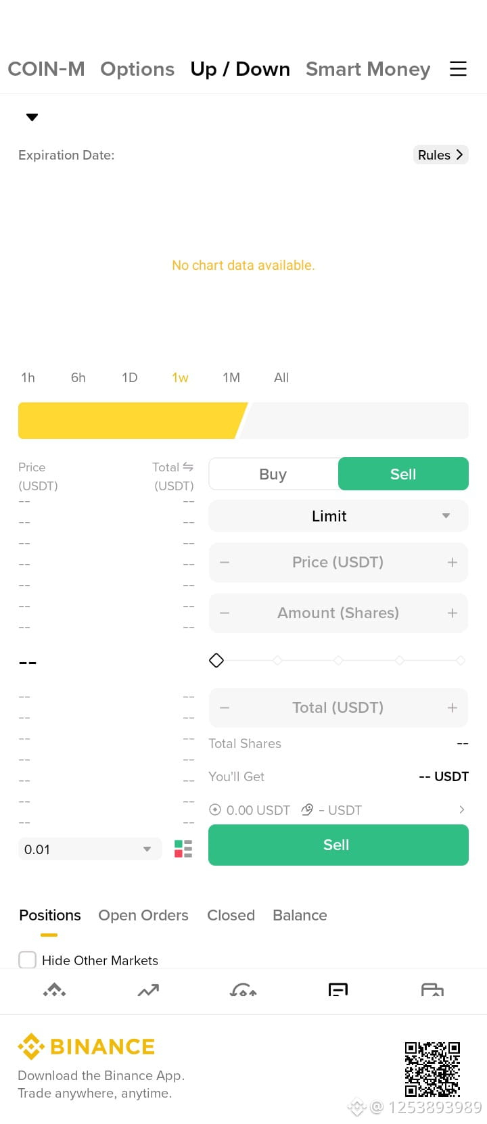
Task: Open the Rules link
Action: coord(440,155)
